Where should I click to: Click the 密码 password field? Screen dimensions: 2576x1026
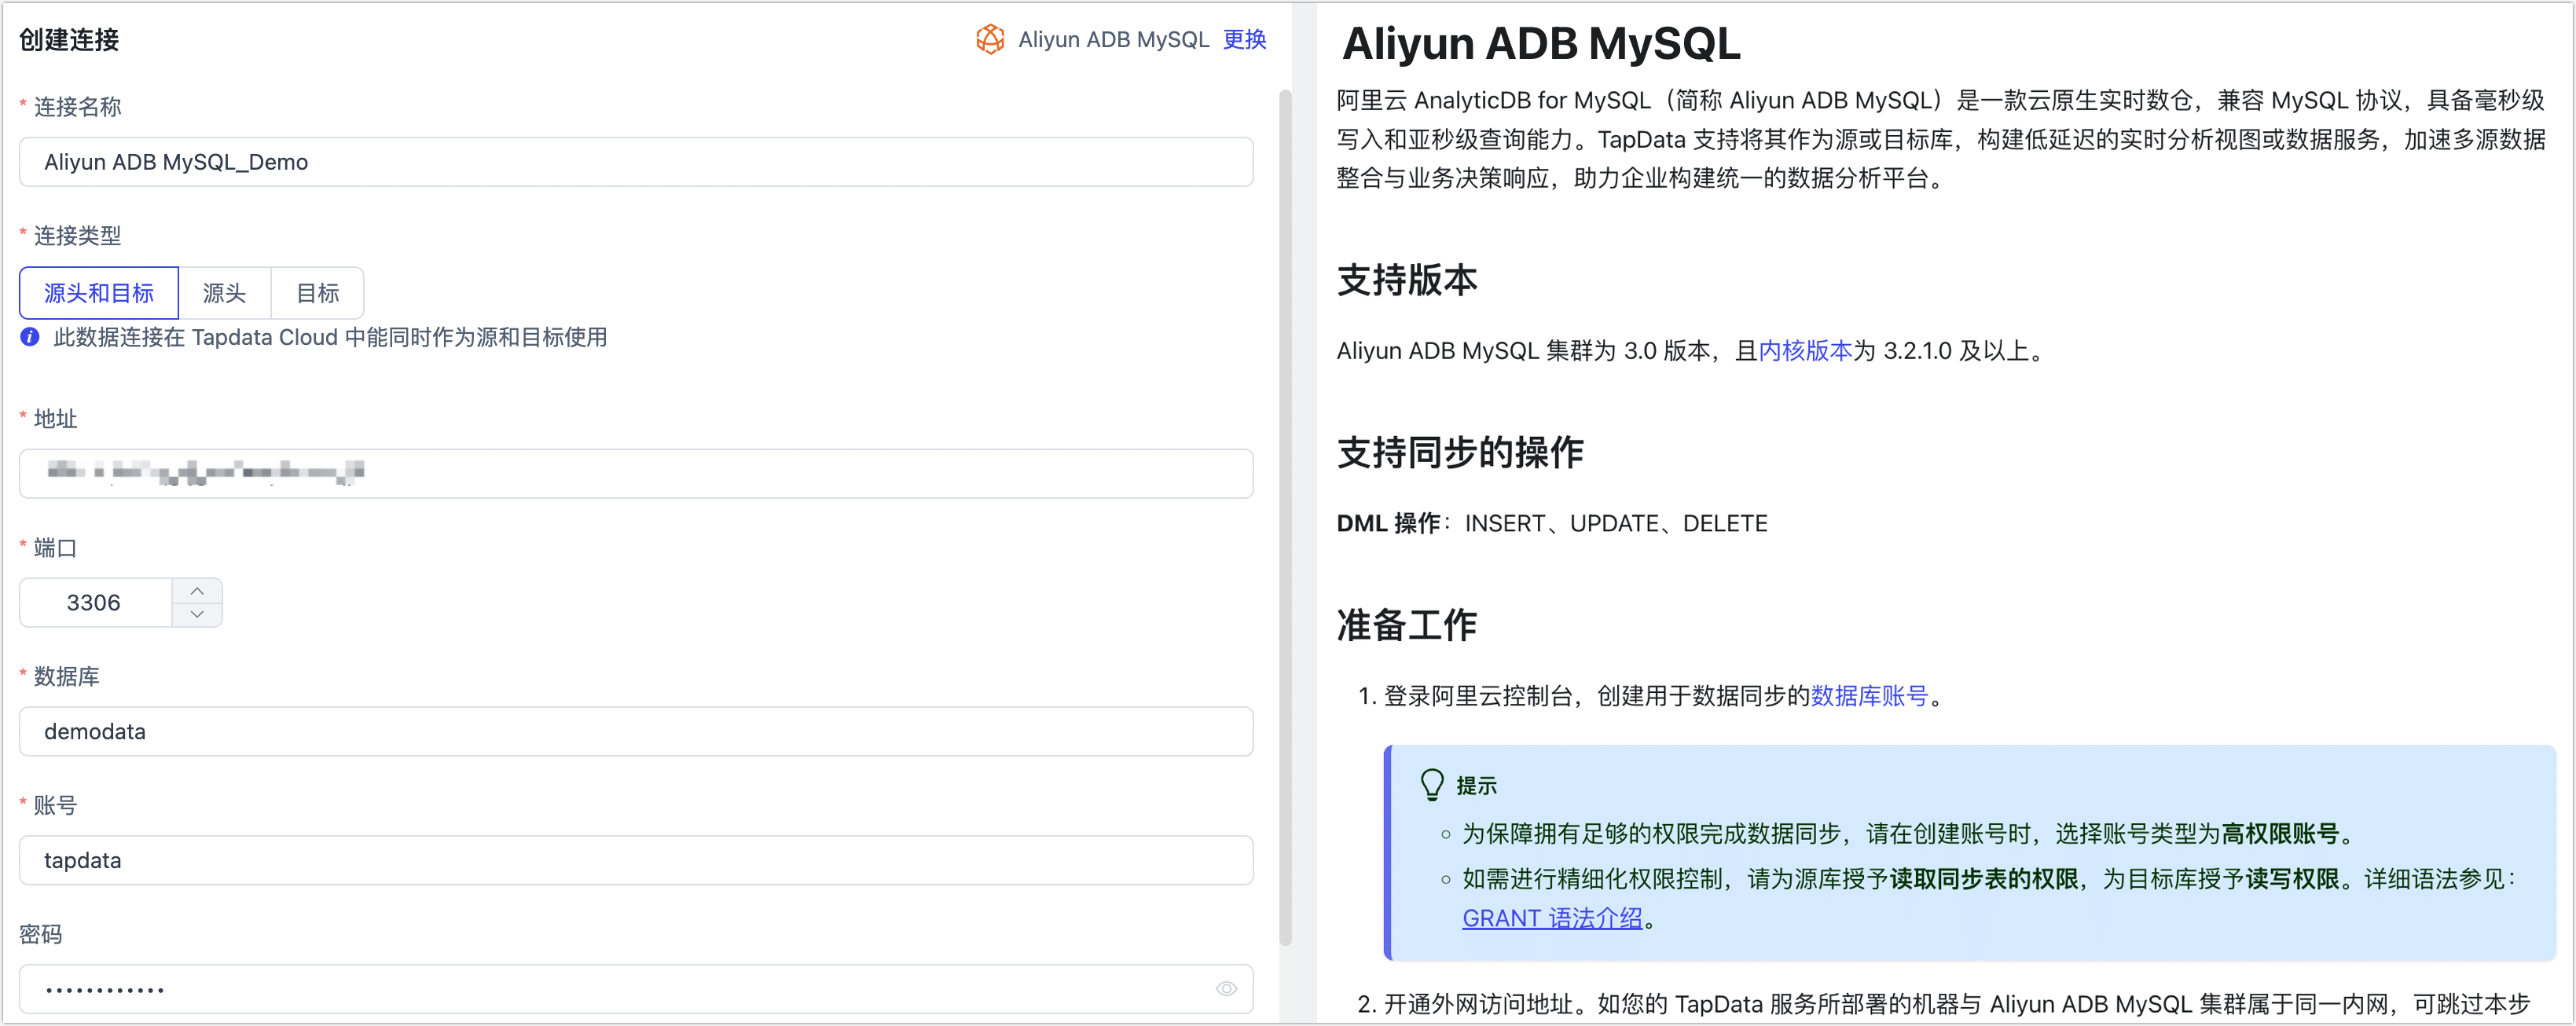(x=600, y=989)
